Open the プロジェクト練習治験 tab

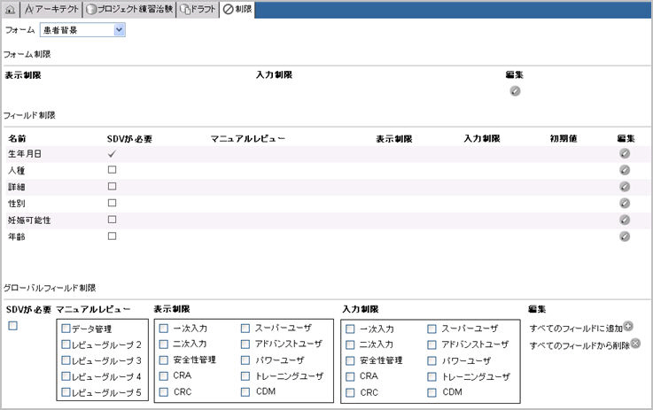click(128, 9)
